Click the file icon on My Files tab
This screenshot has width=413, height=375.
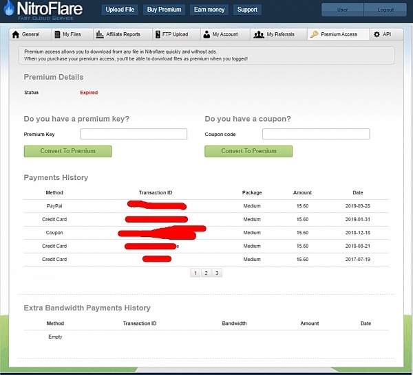pyautogui.click(x=56, y=34)
